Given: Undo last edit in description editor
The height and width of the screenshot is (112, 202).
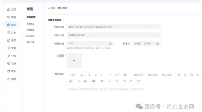Looking at the screenshot, I should tap(124, 81).
